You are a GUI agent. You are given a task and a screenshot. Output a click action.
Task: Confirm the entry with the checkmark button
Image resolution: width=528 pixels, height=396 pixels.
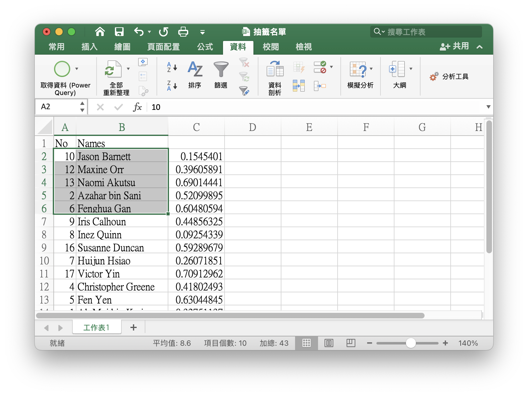coord(118,107)
